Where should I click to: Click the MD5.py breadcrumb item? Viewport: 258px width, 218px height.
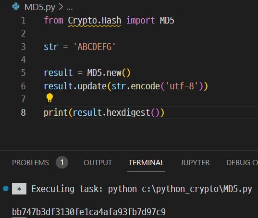click(x=40, y=7)
